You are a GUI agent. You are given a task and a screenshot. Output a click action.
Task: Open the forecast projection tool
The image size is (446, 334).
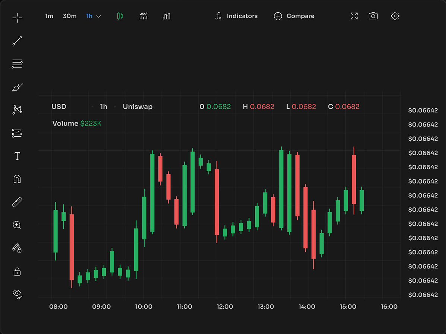click(17, 133)
